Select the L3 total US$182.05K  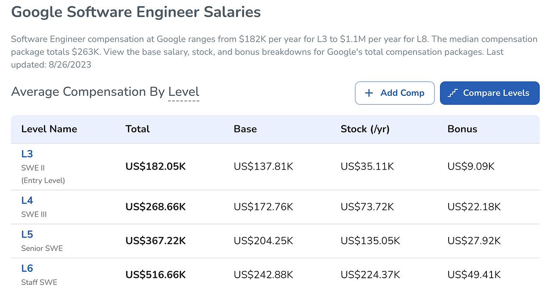156,167
